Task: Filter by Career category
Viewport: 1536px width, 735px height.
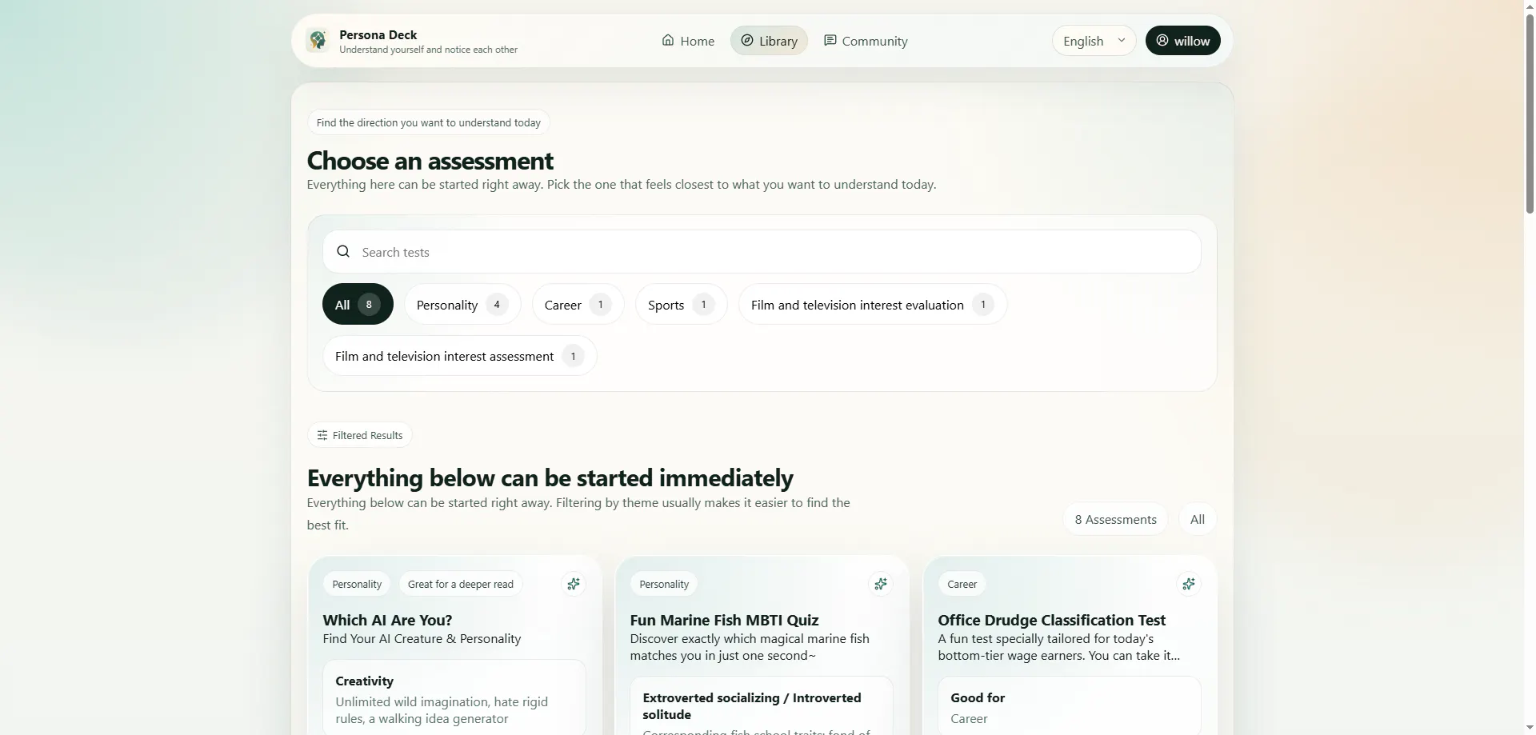Action: 578,304
